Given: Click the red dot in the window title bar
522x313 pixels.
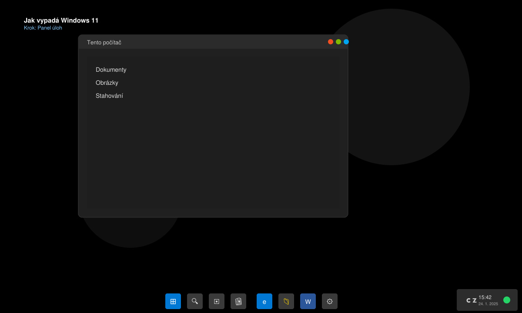Looking at the screenshot, I should (331, 42).
